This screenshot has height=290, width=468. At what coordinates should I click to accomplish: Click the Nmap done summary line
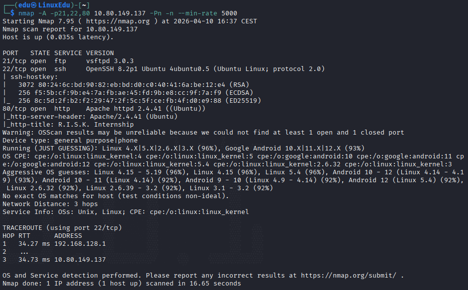(x=122, y=283)
